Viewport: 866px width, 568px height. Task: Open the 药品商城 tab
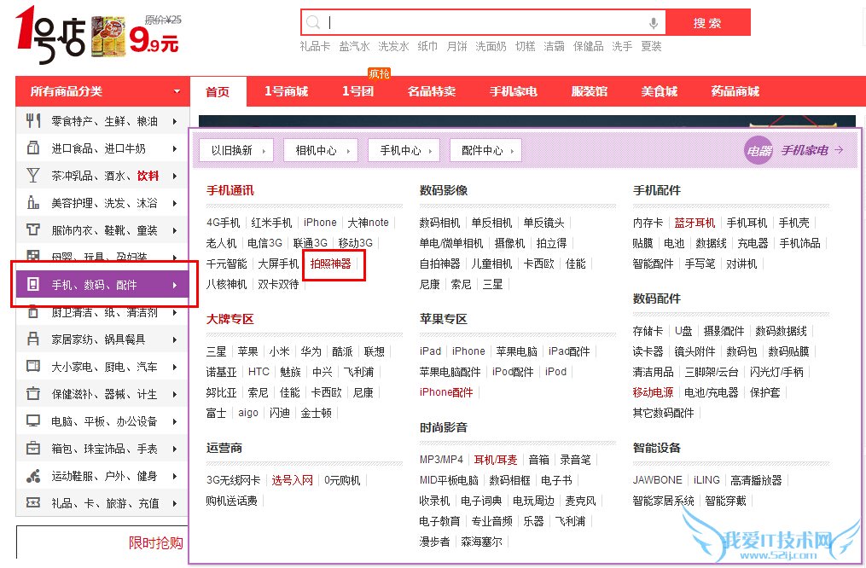point(735,91)
